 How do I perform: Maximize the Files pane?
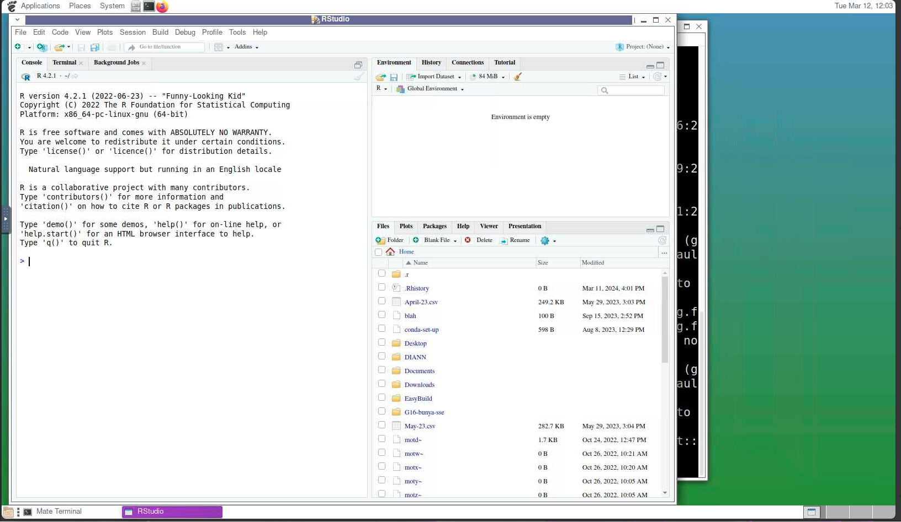(x=660, y=229)
